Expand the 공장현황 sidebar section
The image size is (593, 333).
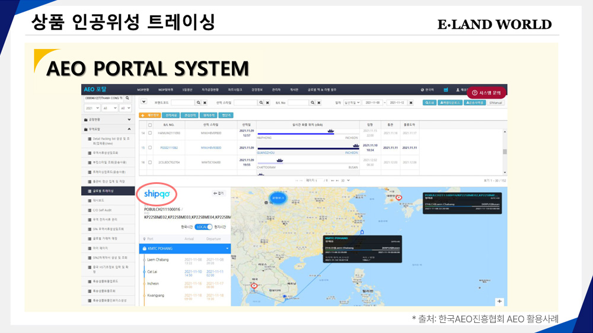click(x=108, y=119)
